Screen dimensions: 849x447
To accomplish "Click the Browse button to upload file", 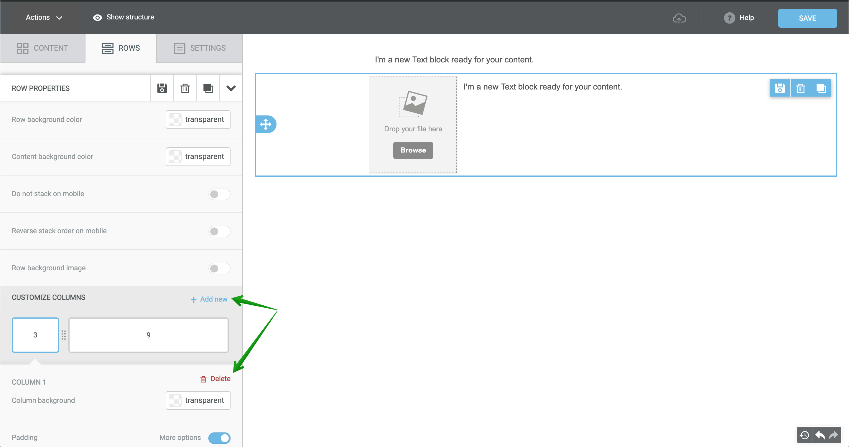I will click(413, 150).
